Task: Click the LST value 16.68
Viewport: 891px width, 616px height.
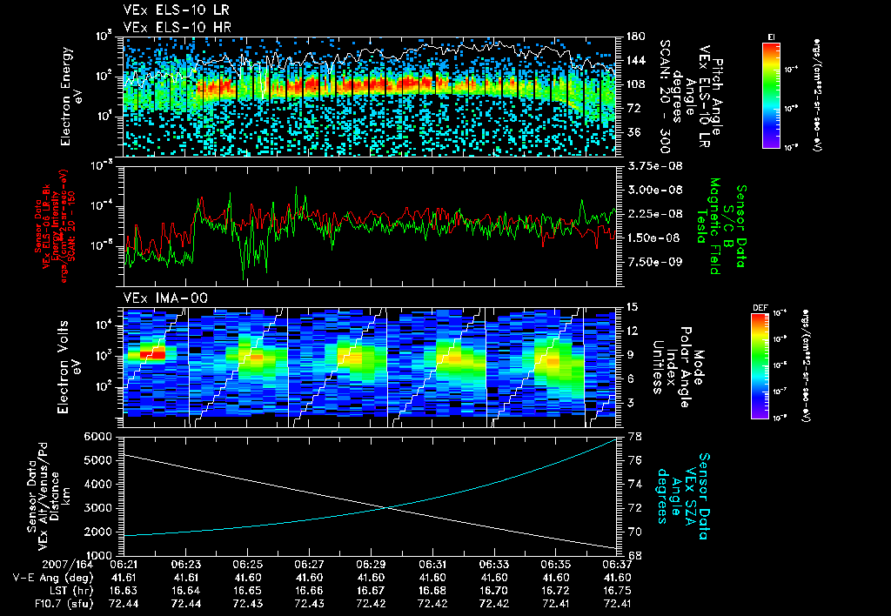Action: [x=432, y=591]
